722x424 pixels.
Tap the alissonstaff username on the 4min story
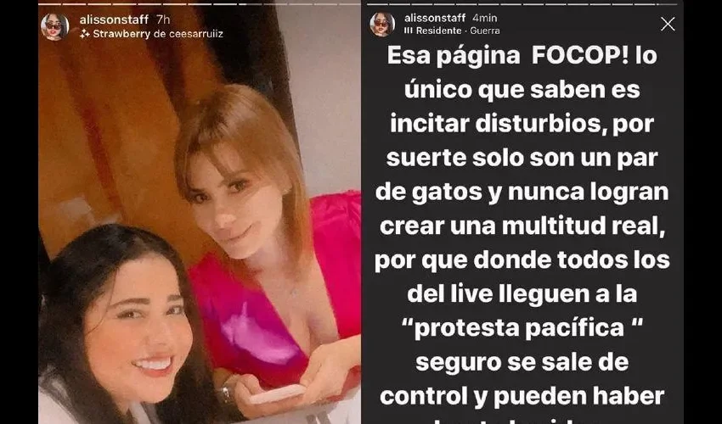(435, 18)
